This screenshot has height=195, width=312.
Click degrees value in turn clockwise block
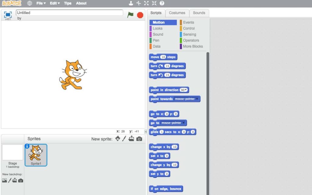167,66
